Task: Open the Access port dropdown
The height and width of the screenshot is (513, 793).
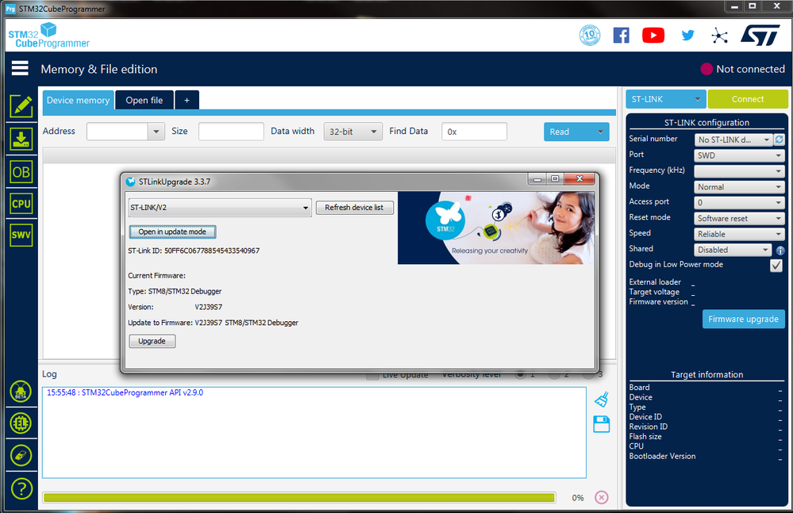Action: pos(739,202)
